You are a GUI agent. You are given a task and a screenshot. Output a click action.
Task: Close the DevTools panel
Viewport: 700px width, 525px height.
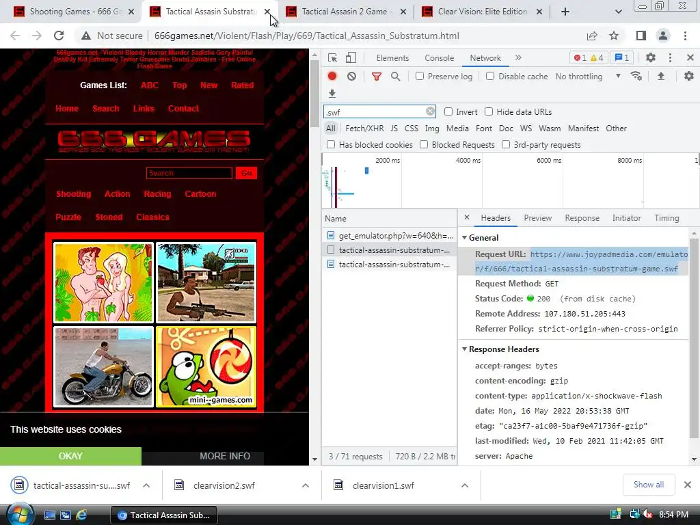[690, 57]
